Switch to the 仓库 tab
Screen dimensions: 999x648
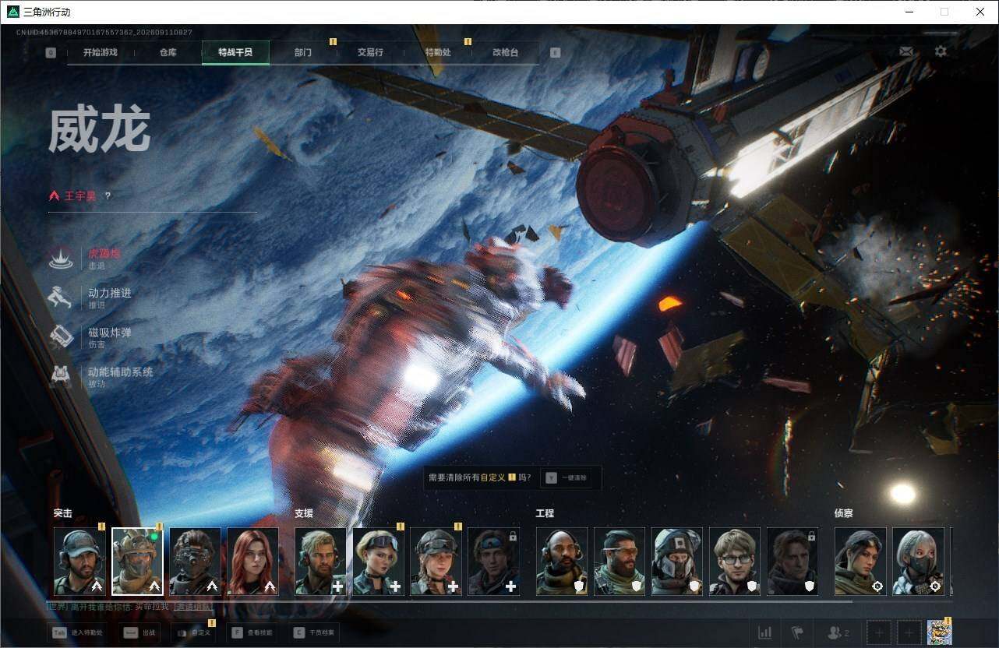click(x=168, y=53)
